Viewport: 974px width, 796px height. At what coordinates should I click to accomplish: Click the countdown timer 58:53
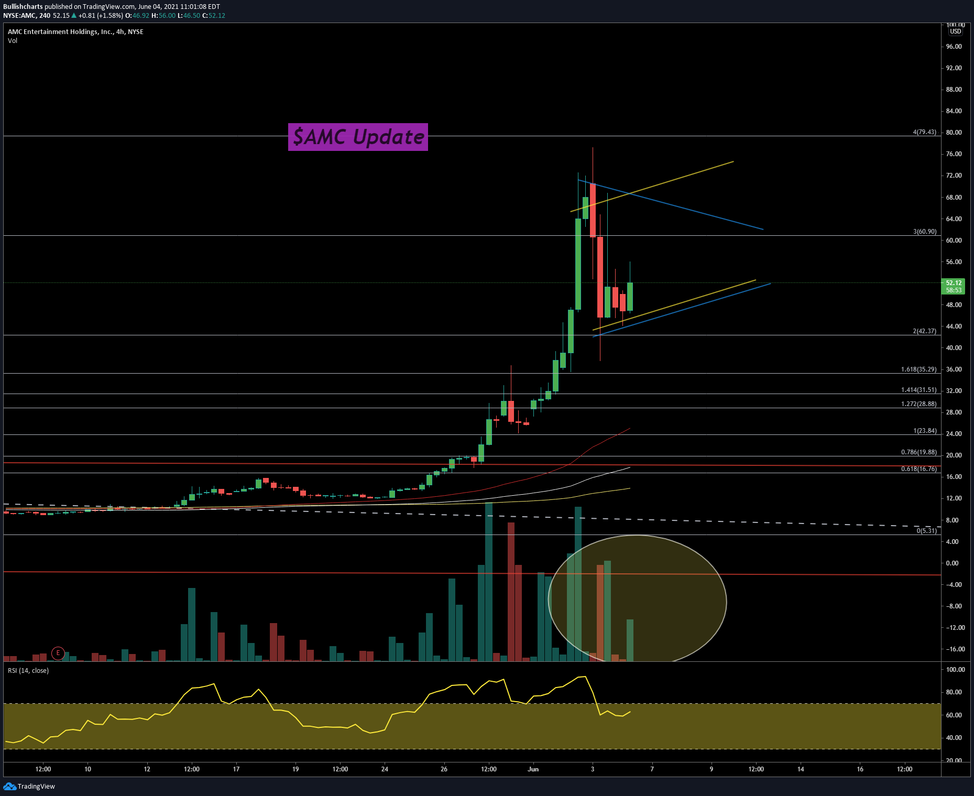click(954, 290)
